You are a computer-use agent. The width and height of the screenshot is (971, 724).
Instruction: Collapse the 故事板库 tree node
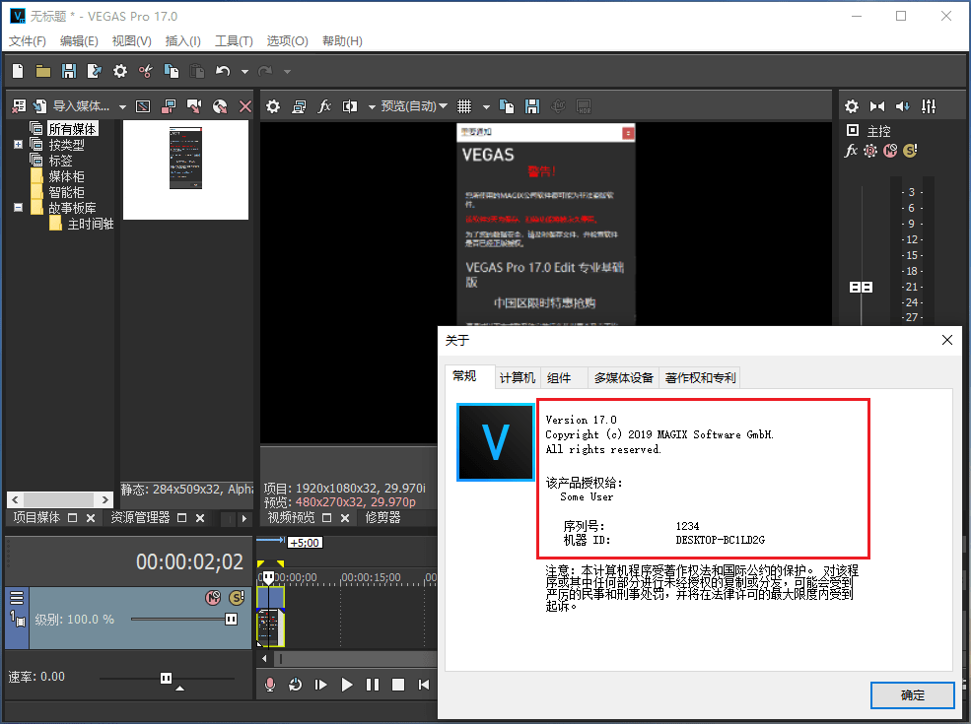[x=18, y=208]
